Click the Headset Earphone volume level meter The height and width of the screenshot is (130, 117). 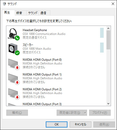(x=102, y=33)
